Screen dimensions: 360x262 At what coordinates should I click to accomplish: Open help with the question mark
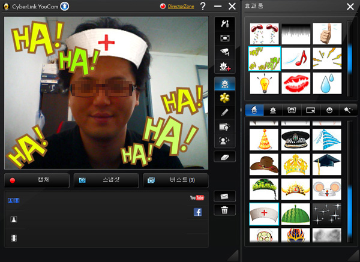tap(203, 6)
